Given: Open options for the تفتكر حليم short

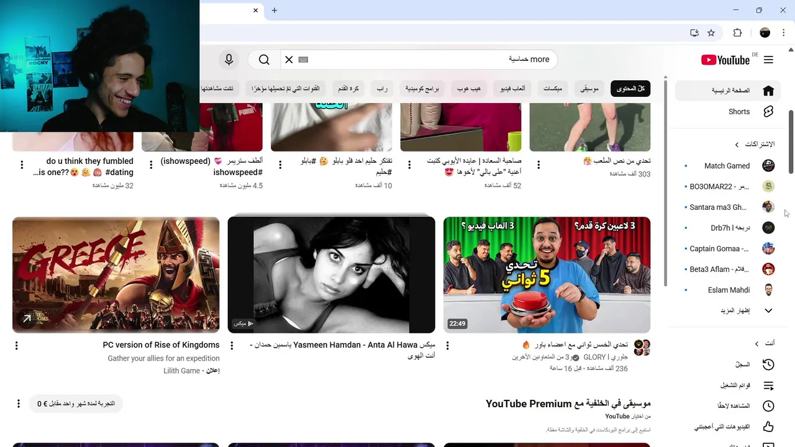Looking at the screenshot, I should tap(280, 165).
